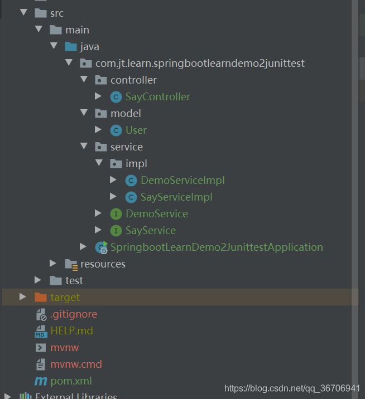
Task: Expand the SayController class node
Action: (98, 96)
